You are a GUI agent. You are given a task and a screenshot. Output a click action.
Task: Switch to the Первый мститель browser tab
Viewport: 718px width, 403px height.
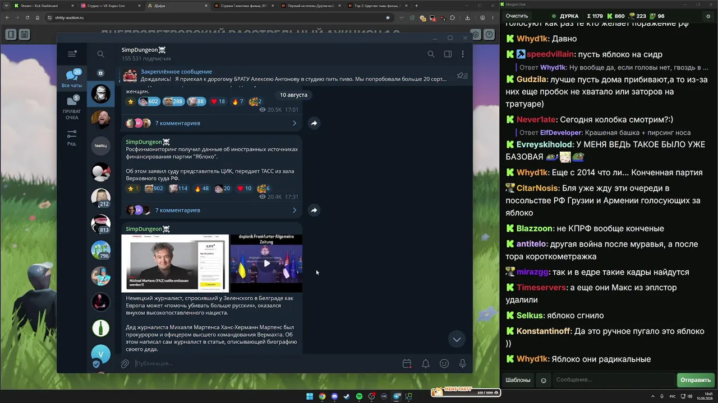pyautogui.click(x=310, y=6)
